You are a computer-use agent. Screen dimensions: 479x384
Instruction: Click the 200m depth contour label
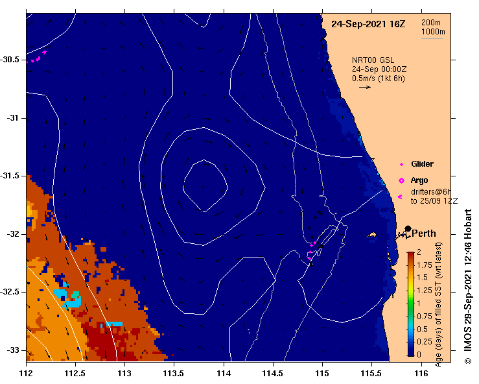pyautogui.click(x=431, y=23)
